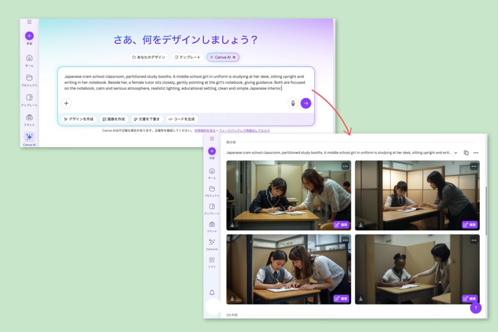Expand the truncated prompt text with the chevron
Viewport: 498px width, 332px height.
pyautogui.click(x=456, y=153)
